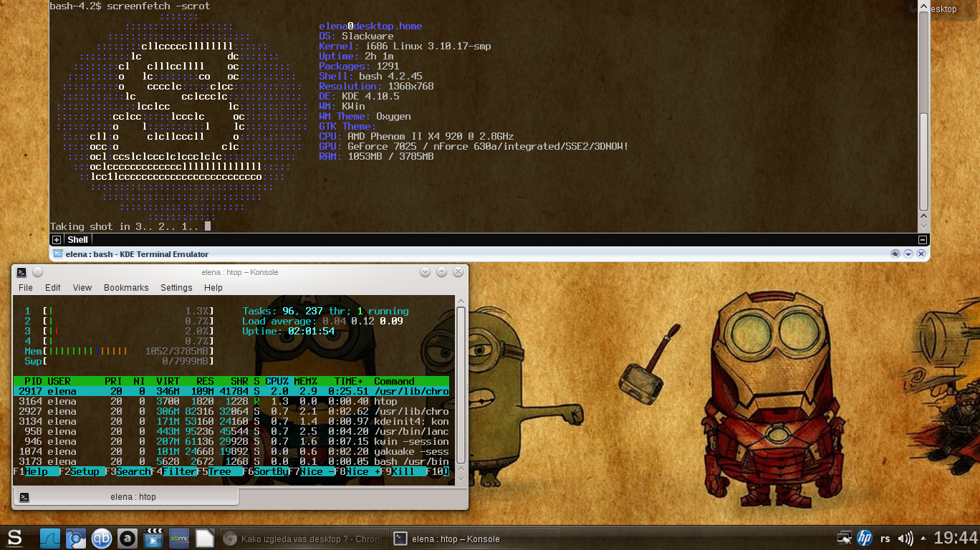Open the blank document launcher icon

[x=205, y=538]
